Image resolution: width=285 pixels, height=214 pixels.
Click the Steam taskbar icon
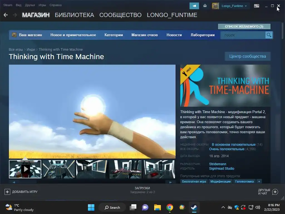click(x=194, y=207)
